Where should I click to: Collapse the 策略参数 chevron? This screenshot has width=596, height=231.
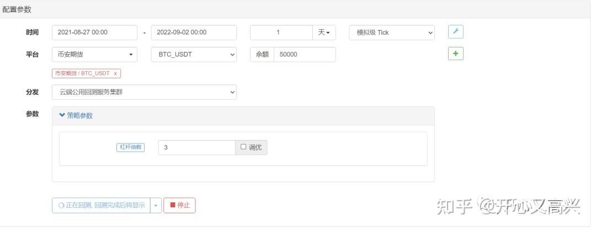[x=62, y=116]
